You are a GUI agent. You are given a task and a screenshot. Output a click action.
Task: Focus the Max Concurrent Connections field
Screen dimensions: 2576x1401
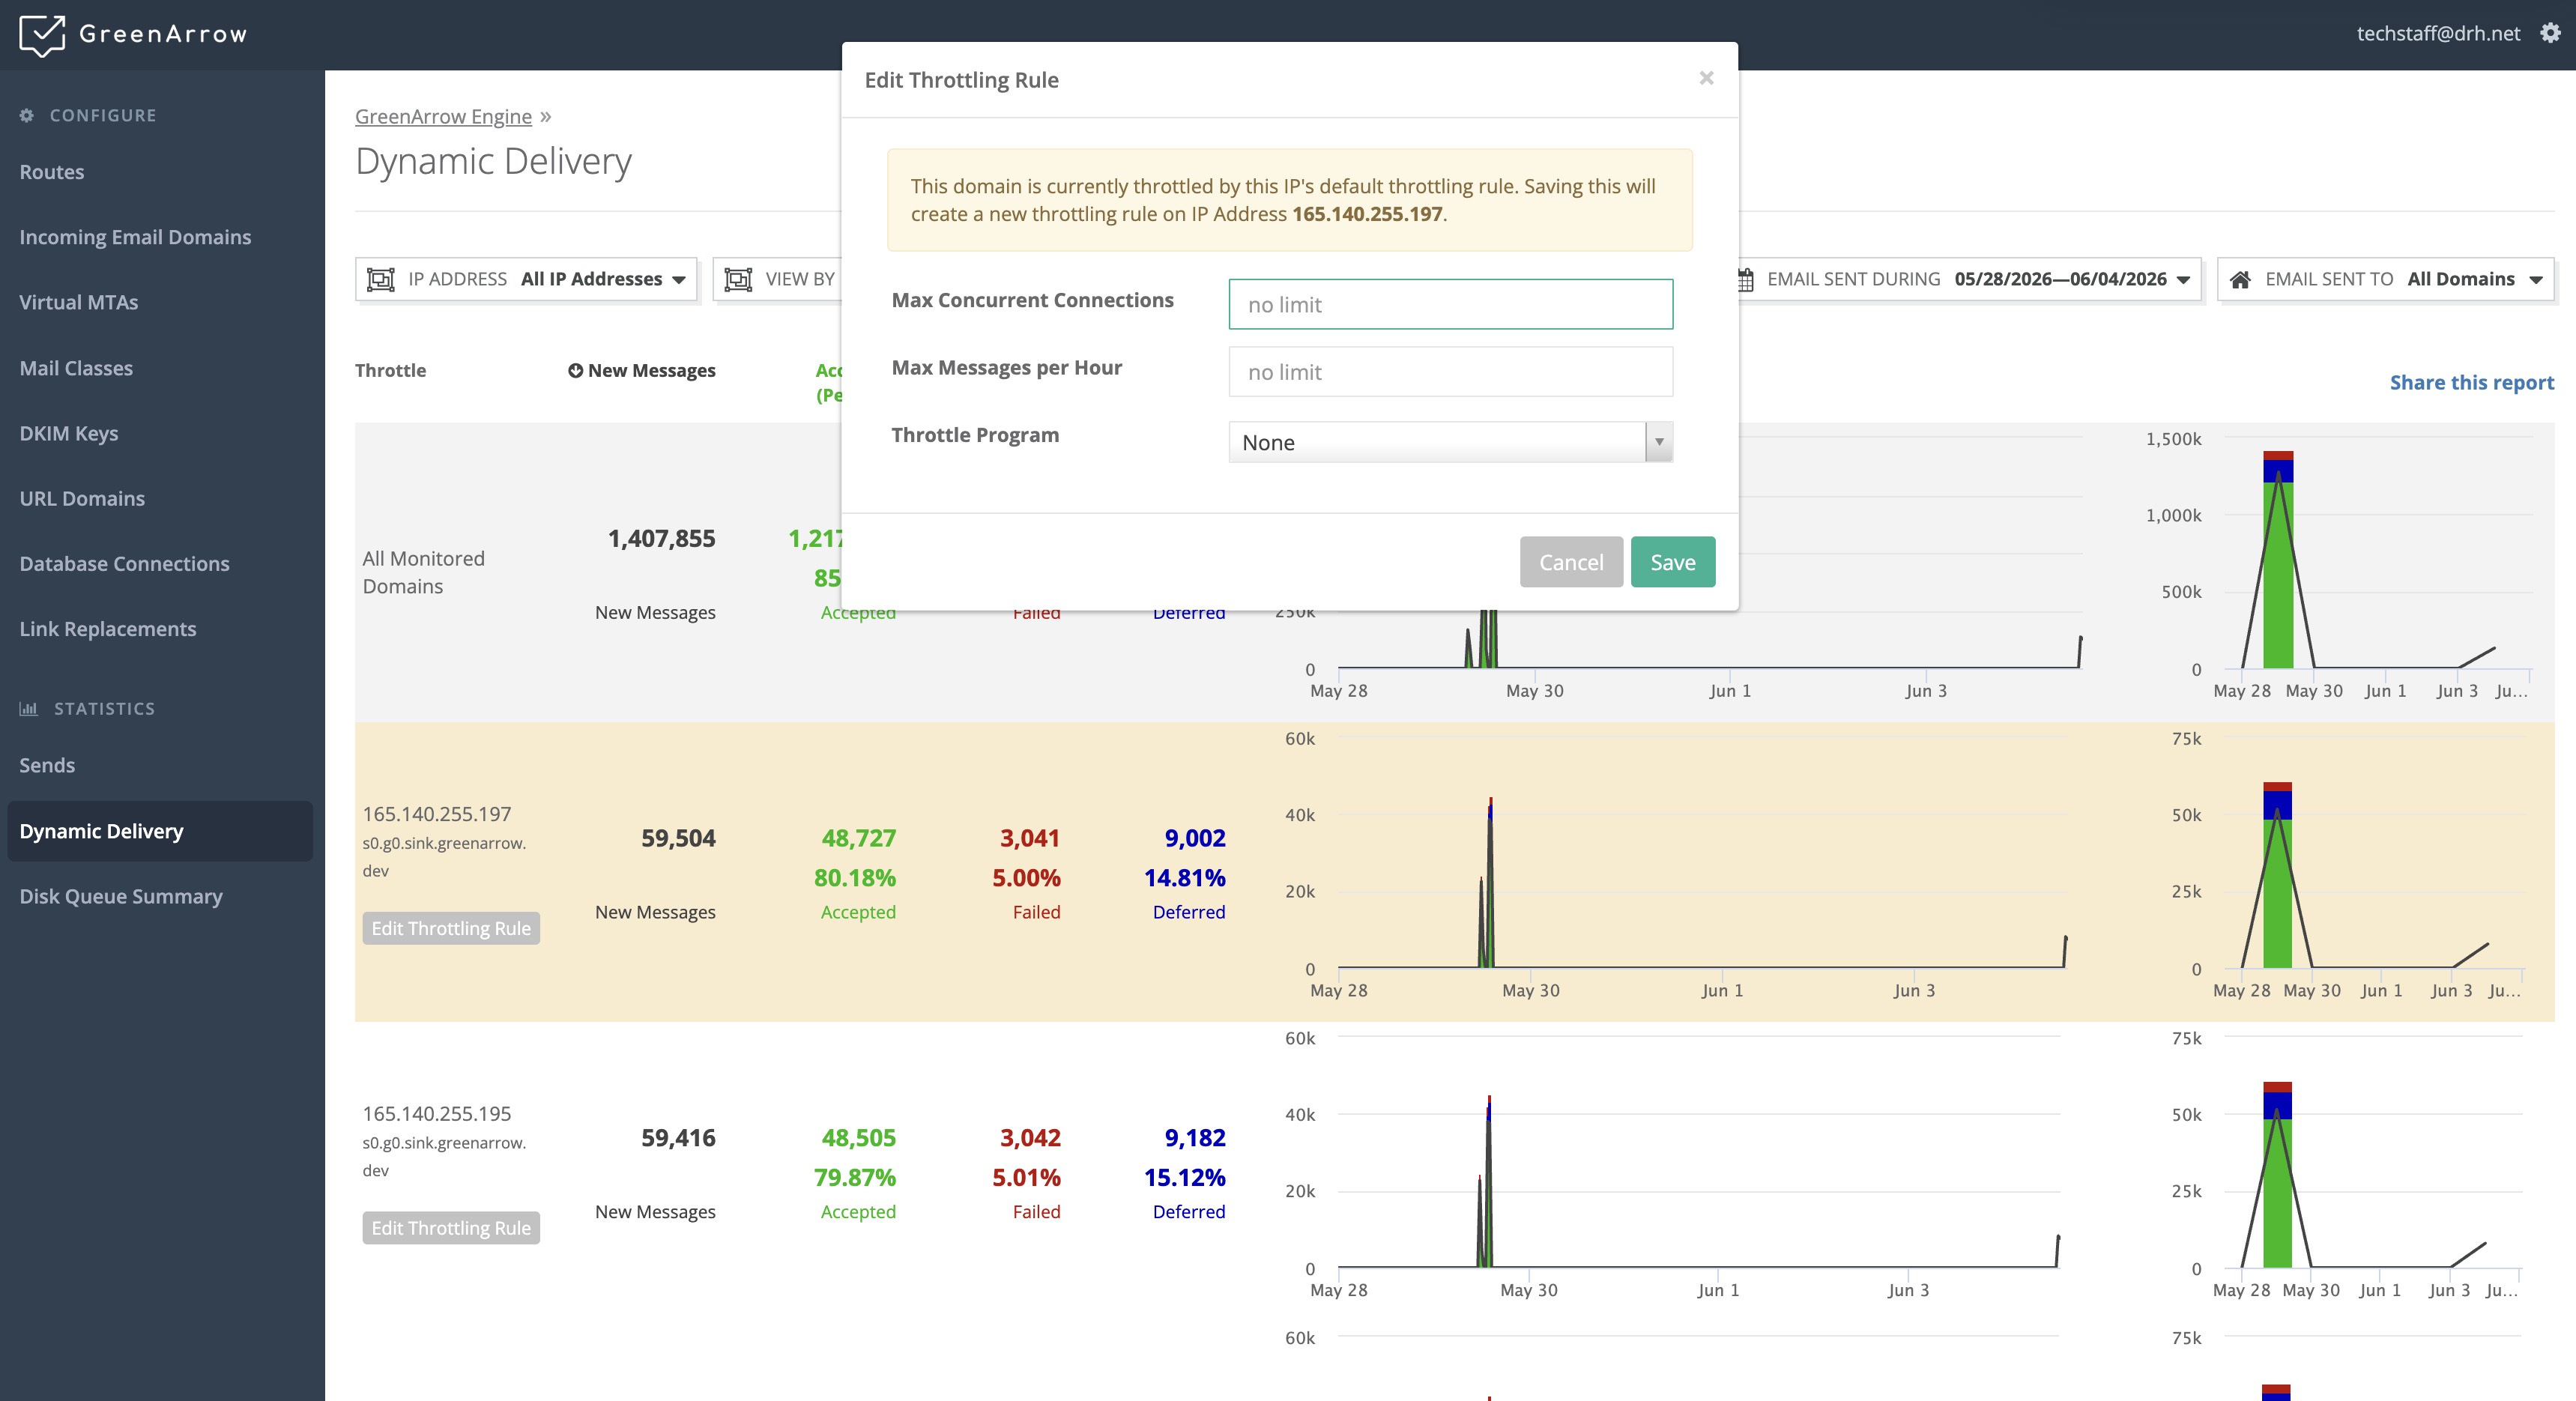pyautogui.click(x=1450, y=304)
